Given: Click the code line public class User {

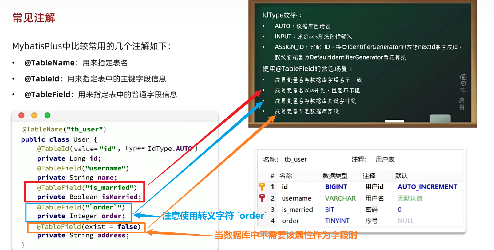Looking at the screenshot, I should [x=59, y=139].
